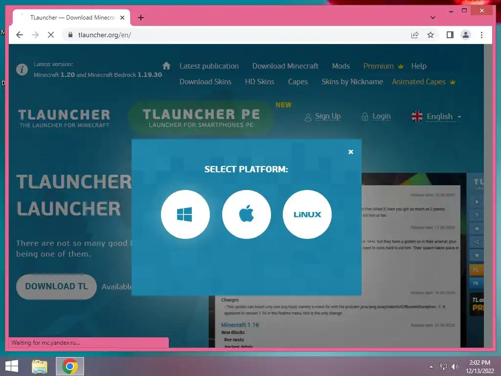Bookmark this tab with the star

431,35
